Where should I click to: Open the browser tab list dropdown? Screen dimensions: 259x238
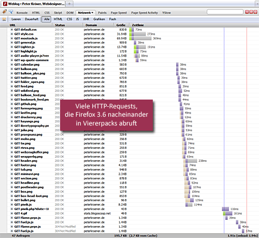click(257, 4)
